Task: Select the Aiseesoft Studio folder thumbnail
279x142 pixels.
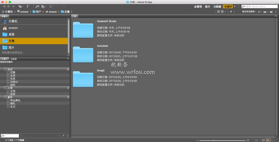Action: [x=83, y=30]
